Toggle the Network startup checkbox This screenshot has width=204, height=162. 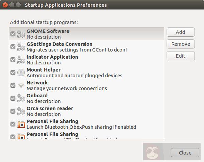point(13,85)
